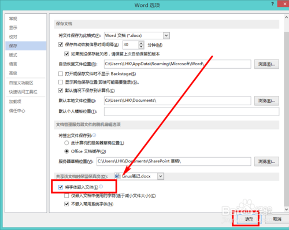Click the auto-recover file location field
289x230 pixels.
[177, 64]
